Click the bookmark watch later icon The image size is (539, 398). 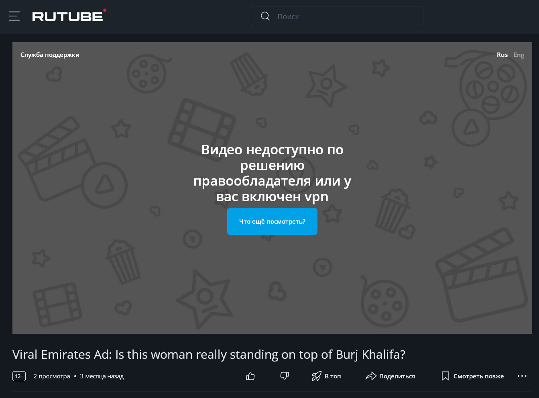coord(445,376)
